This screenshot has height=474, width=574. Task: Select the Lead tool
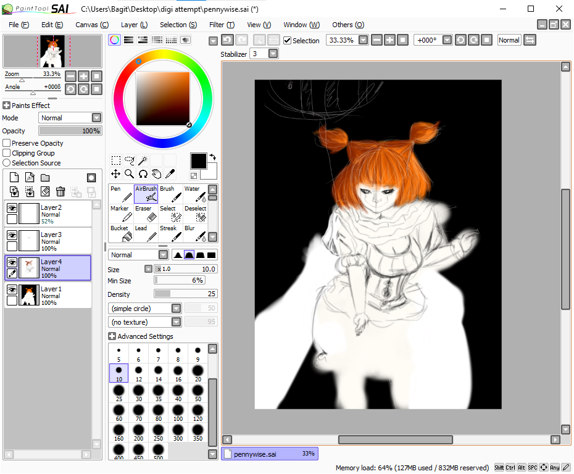pos(146,233)
